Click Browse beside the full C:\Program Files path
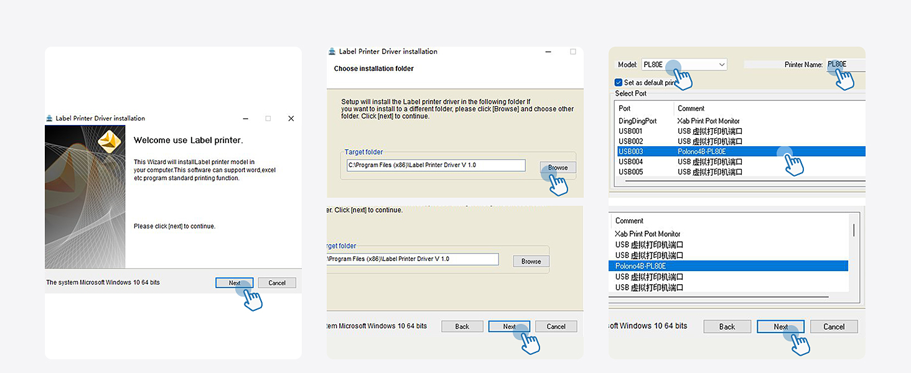Viewport: 911px width, 373px height. pyautogui.click(x=558, y=167)
